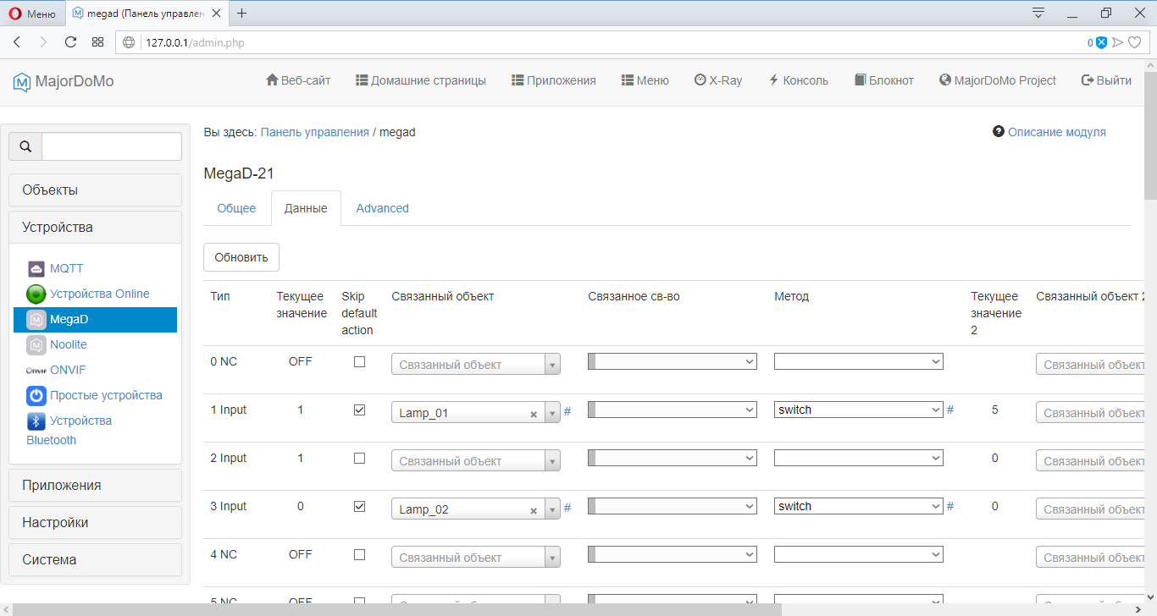Click the ONVIF logo icon
Viewport: 1157px width, 616px height.
pos(36,371)
